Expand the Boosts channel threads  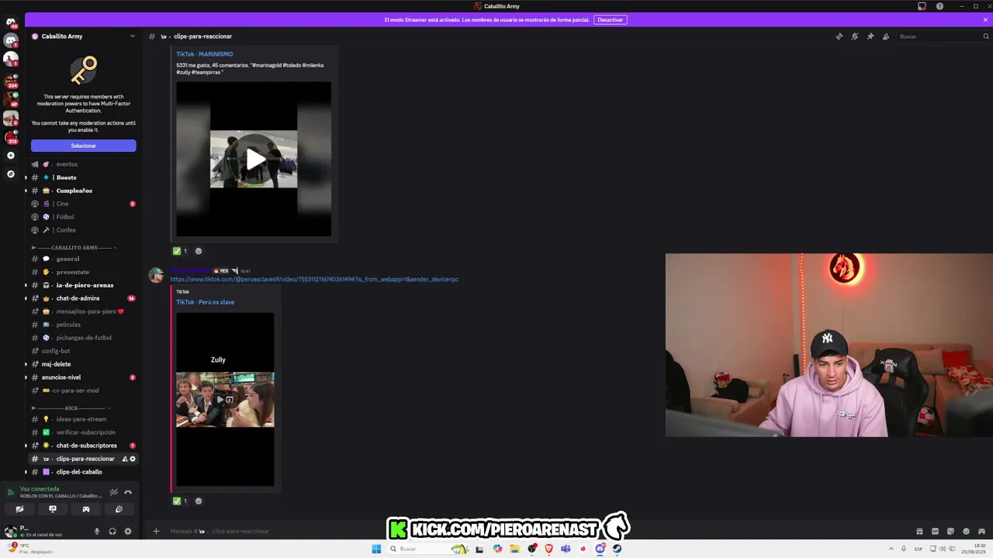(26, 177)
